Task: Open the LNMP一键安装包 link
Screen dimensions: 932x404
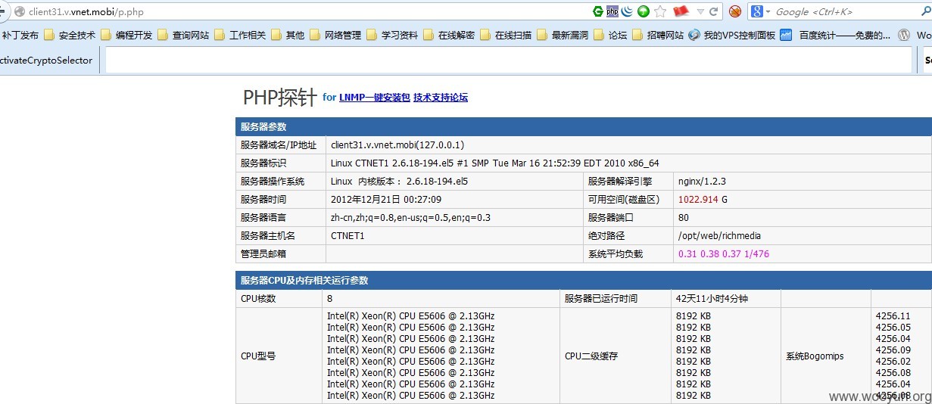Action: (375, 98)
